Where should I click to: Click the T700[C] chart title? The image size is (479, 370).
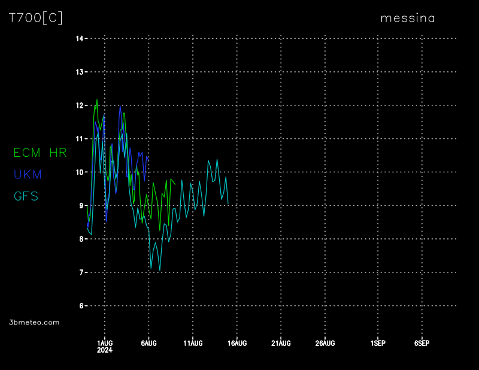coord(35,18)
